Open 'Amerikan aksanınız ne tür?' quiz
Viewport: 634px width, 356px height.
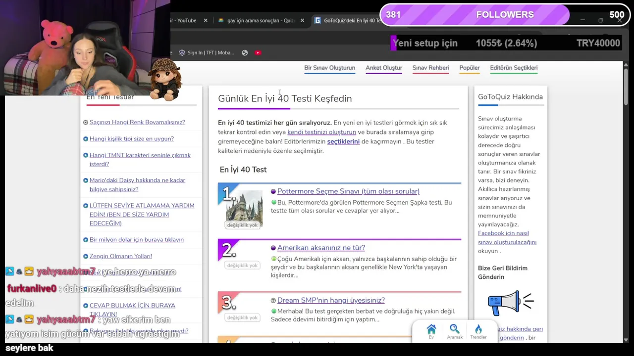tap(321, 248)
